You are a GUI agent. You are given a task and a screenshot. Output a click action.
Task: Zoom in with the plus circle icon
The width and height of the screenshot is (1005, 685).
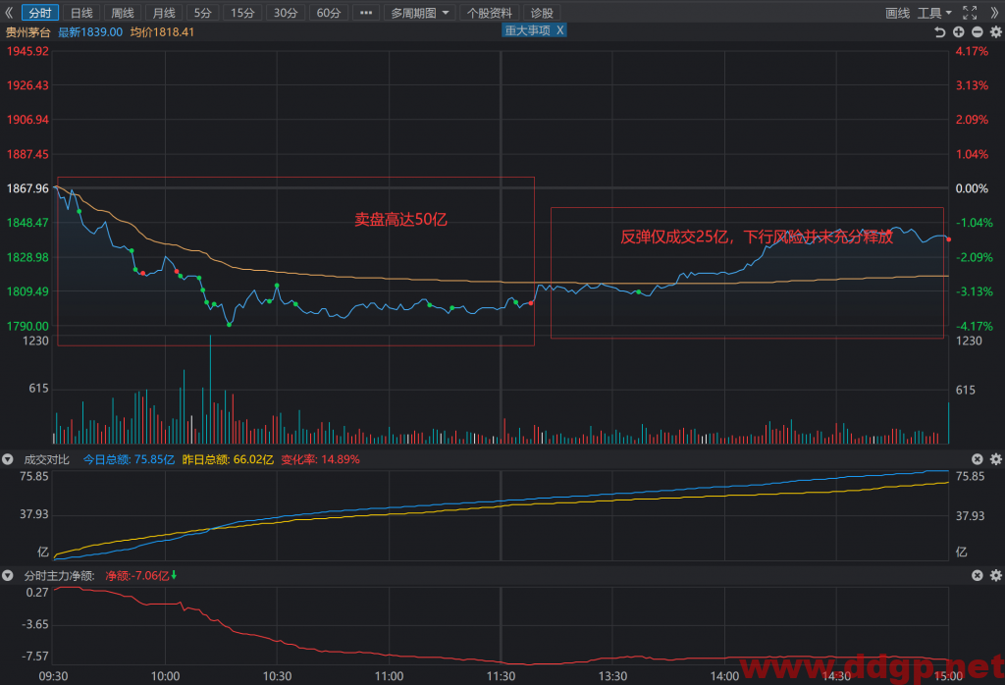958,32
